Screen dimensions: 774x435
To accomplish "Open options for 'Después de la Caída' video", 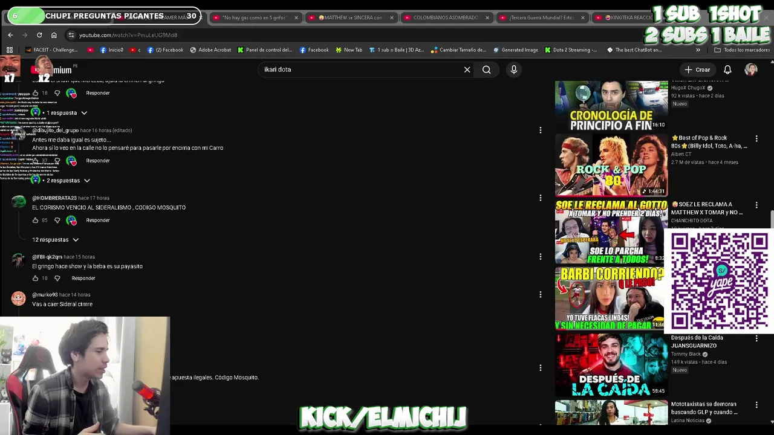I will [x=756, y=338].
